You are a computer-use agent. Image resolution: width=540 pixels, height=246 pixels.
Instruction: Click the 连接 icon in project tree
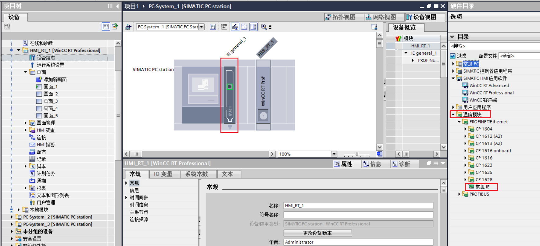coord(32,137)
